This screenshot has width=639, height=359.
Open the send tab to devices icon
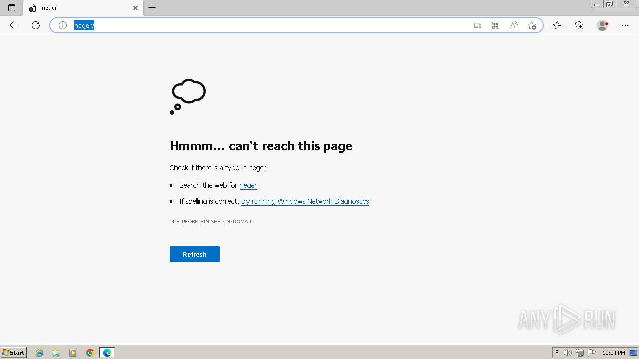[478, 25]
